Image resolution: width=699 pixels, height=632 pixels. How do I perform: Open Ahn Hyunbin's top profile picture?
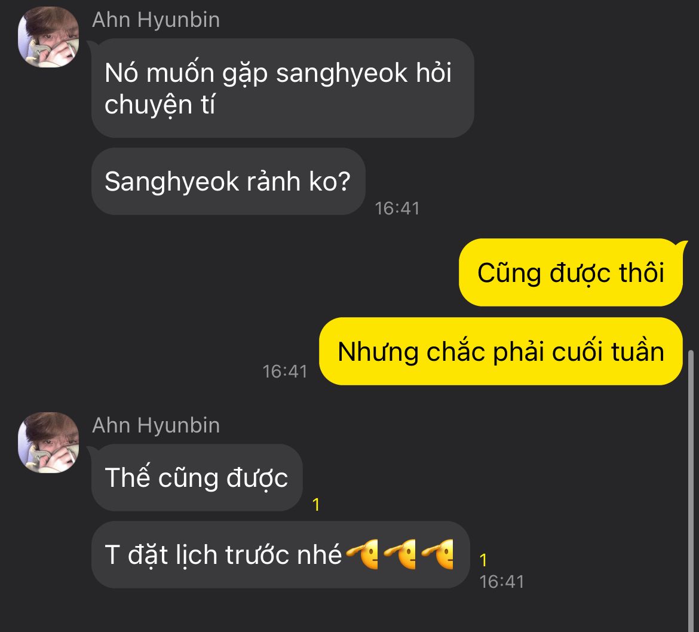click(x=48, y=37)
